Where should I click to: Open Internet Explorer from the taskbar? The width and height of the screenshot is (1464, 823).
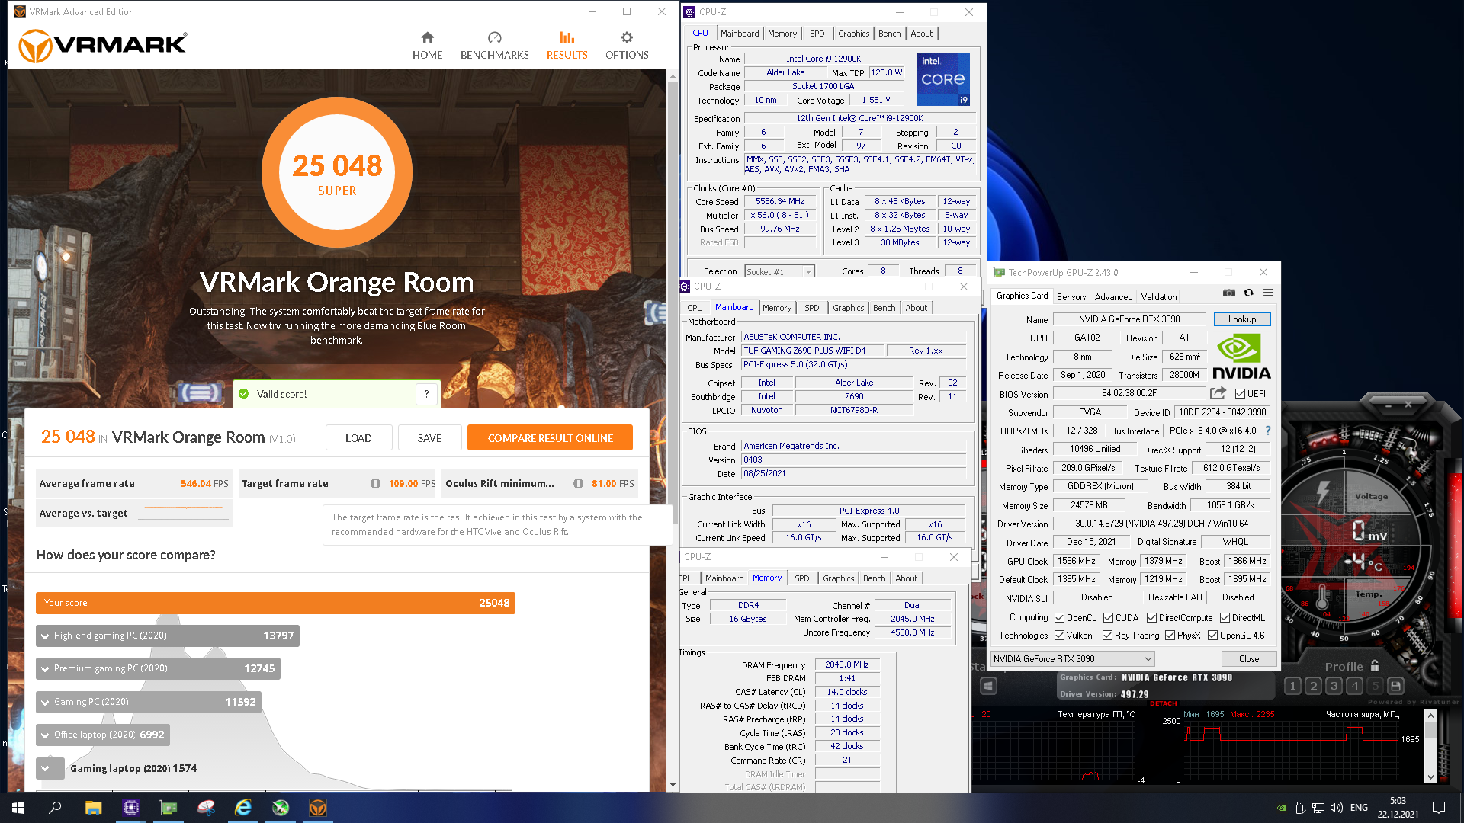pos(243,808)
